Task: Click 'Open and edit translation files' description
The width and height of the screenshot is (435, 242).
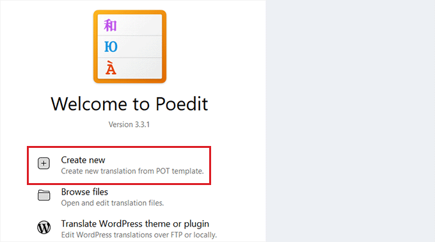Action: [113, 203]
